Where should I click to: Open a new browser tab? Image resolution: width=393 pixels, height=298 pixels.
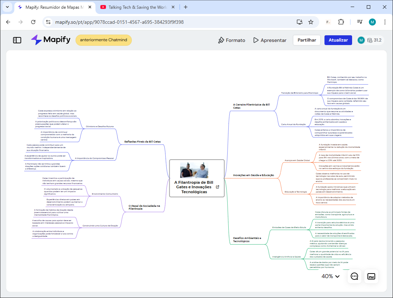point(185,7)
